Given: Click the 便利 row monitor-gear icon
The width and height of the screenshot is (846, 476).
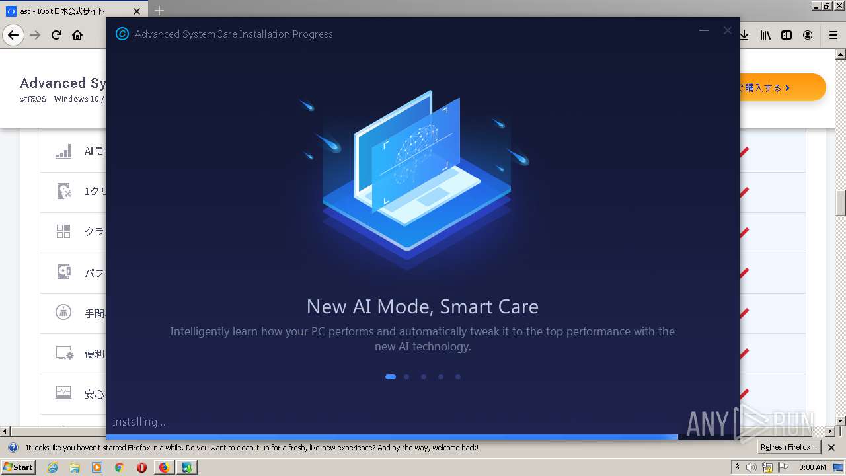Looking at the screenshot, I should tap(64, 353).
